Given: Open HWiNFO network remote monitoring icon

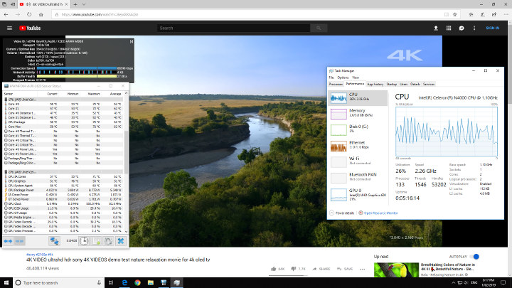Looking at the screenshot, I should tap(54, 241).
